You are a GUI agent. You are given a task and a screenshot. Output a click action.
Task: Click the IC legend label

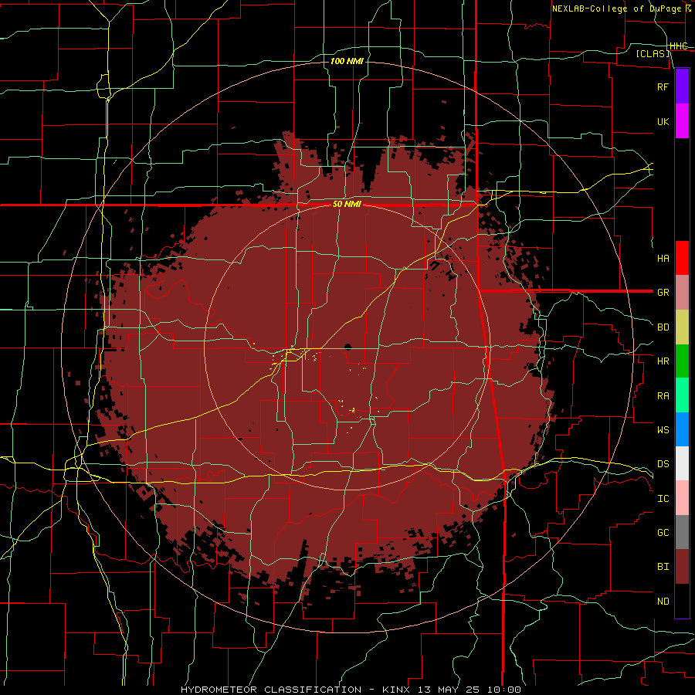click(x=663, y=499)
